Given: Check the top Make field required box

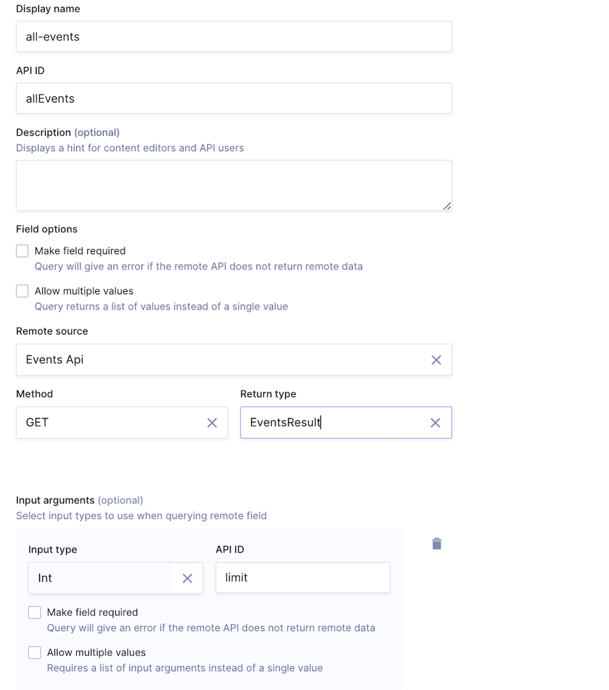Looking at the screenshot, I should (x=22, y=251).
